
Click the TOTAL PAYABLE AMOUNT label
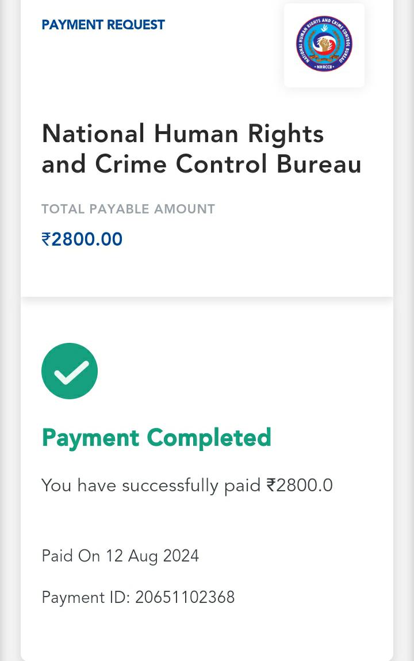coord(128,209)
